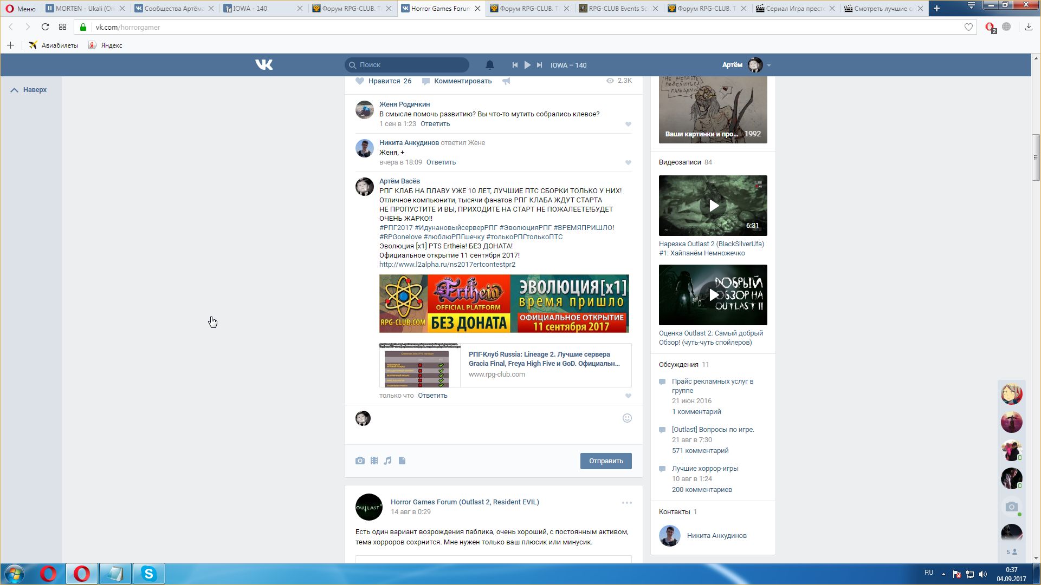1041x585 pixels.
Task: Switch to IOWA - 140 tab
Action: click(262, 8)
